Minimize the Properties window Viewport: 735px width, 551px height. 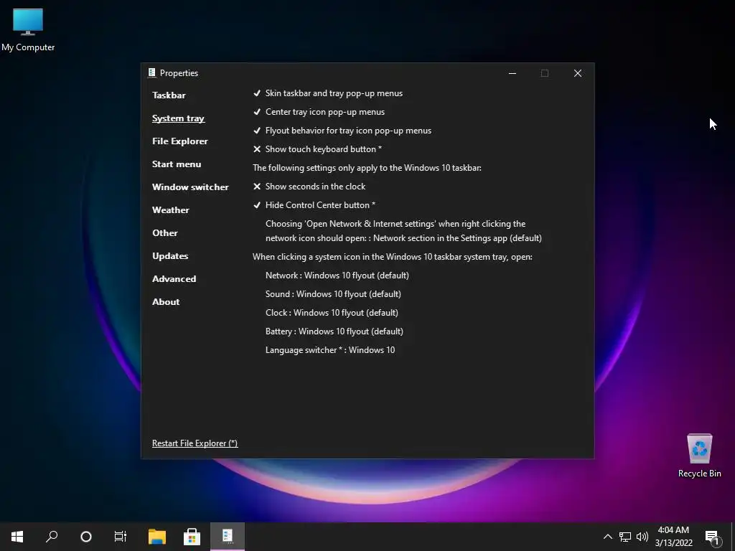(512, 73)
